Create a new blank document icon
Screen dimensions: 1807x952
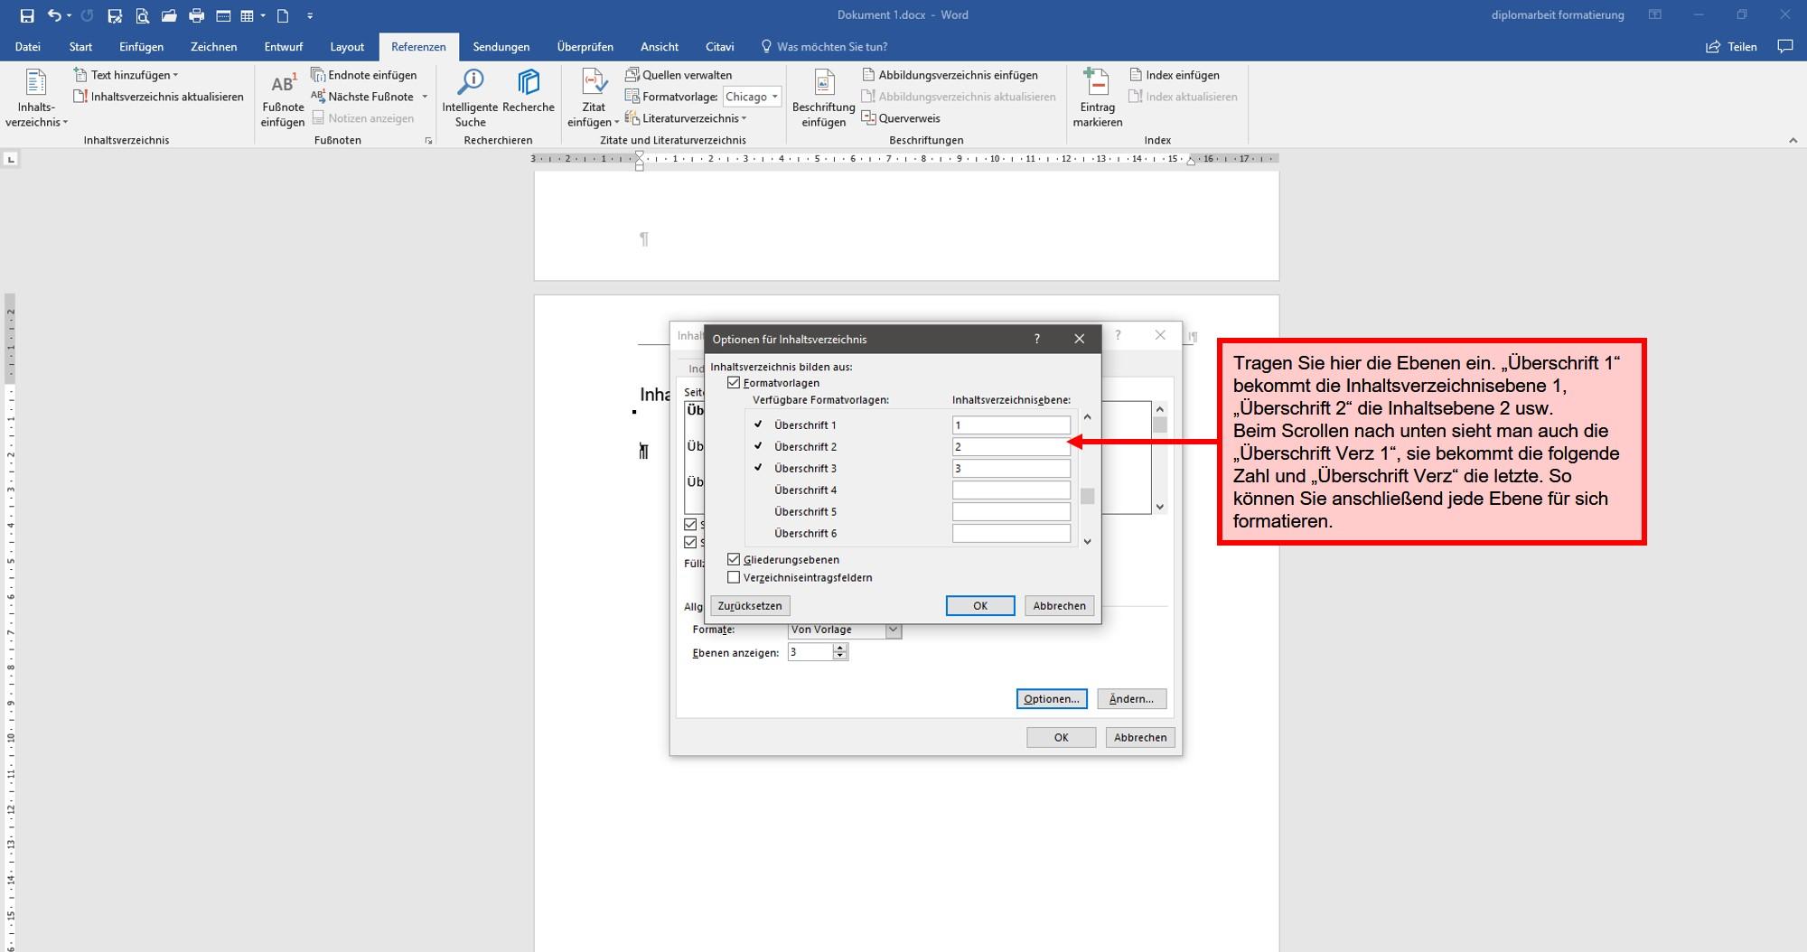[283, 15]
